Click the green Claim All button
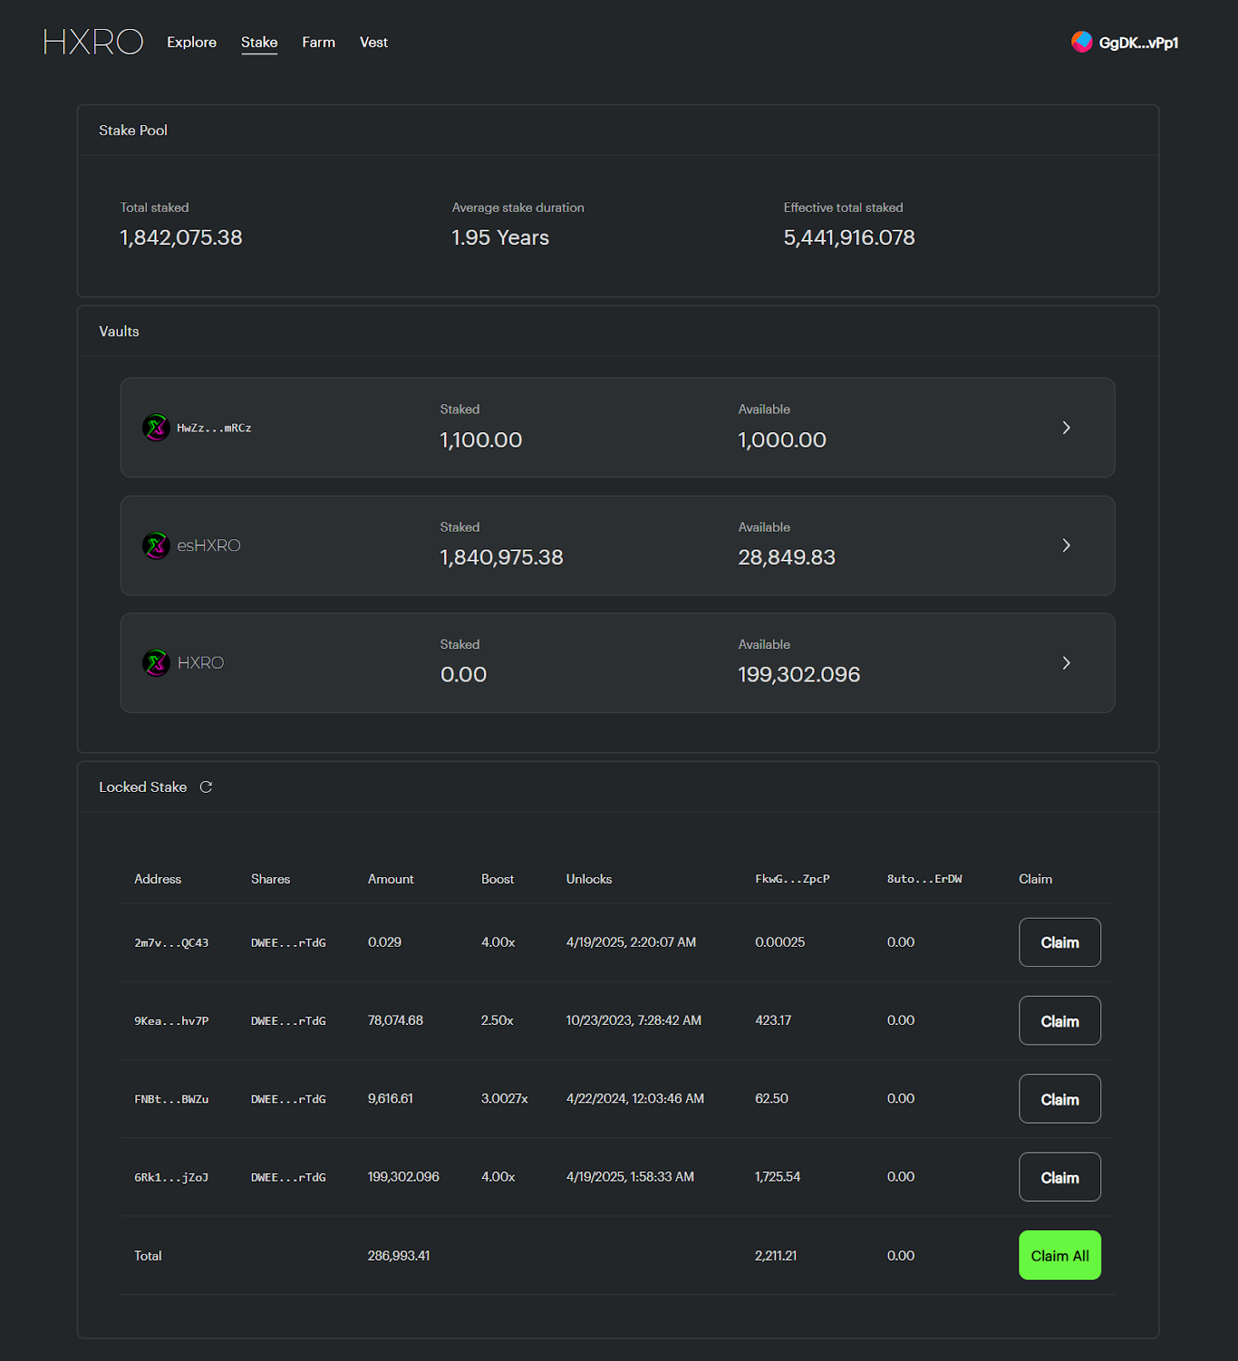1238x1361 pixels. coord(1059,1256)
